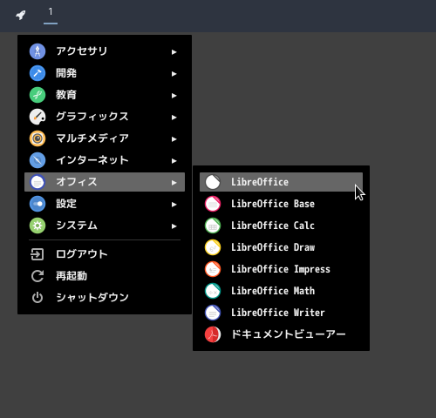Select the オフィス menu category
Viewport: 436px width, 418px height.
(x=105, y=182)
